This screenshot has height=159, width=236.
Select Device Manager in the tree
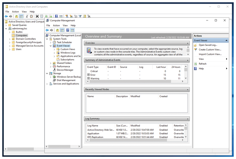[65, 70]
